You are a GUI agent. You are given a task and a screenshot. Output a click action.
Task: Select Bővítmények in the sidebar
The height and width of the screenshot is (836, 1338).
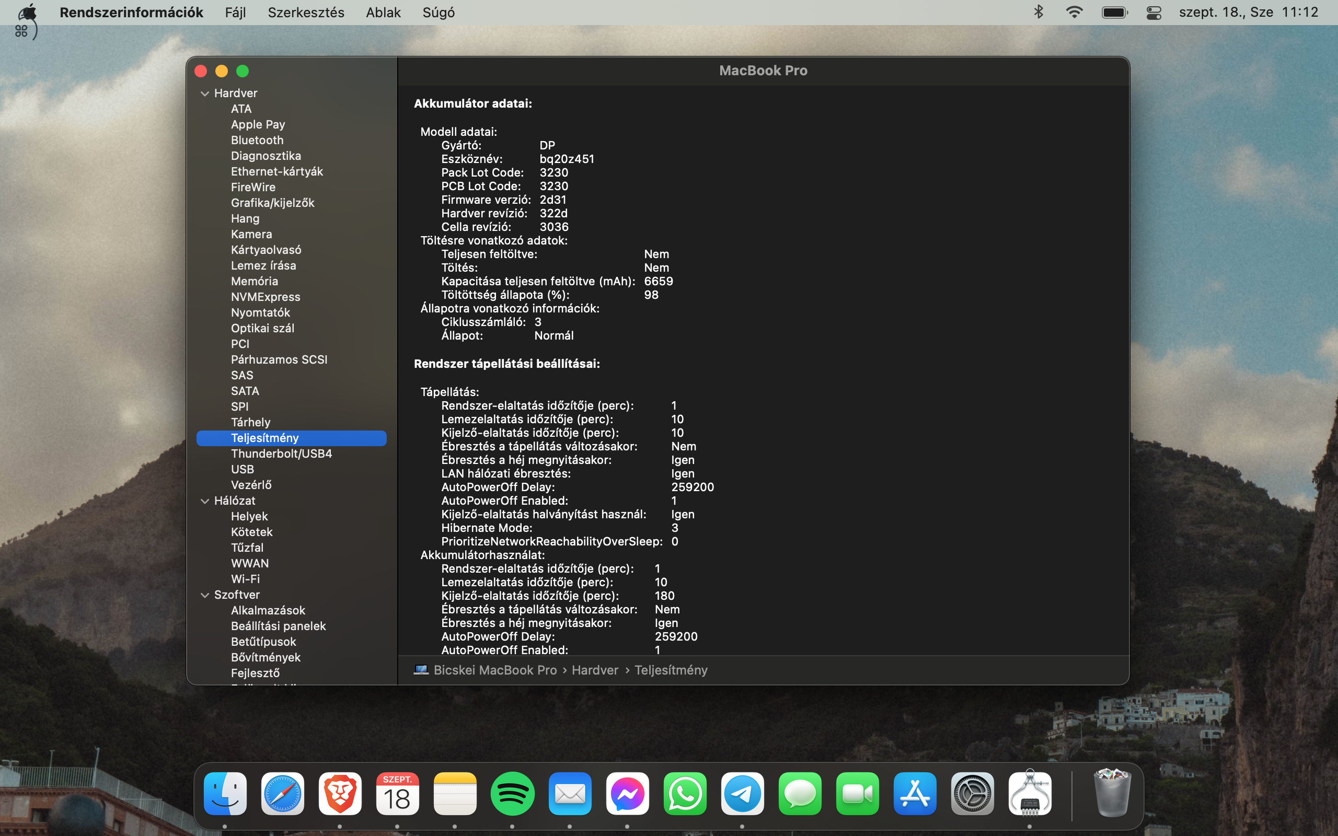(x=266, y=657)
